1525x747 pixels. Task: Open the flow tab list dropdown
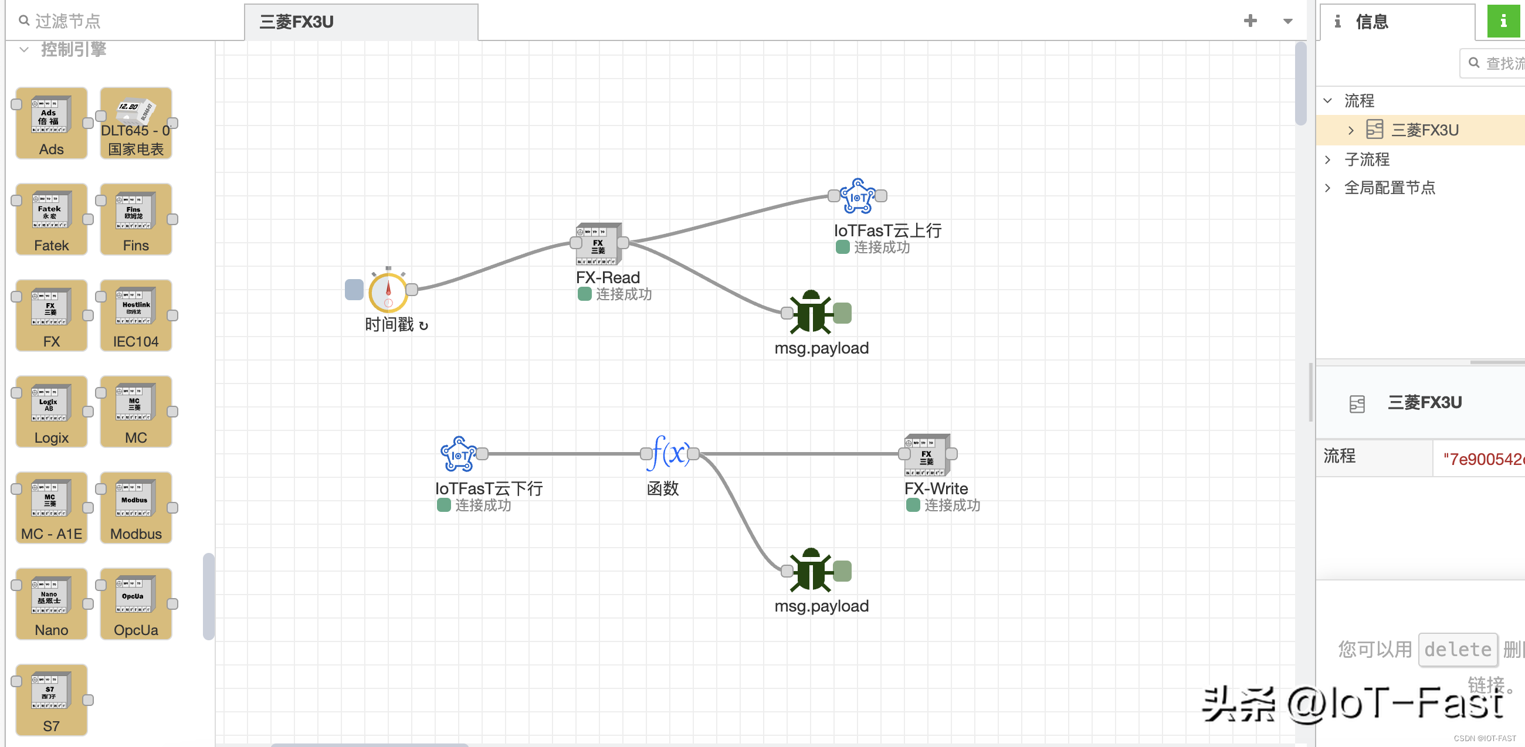coord(1287,21)
